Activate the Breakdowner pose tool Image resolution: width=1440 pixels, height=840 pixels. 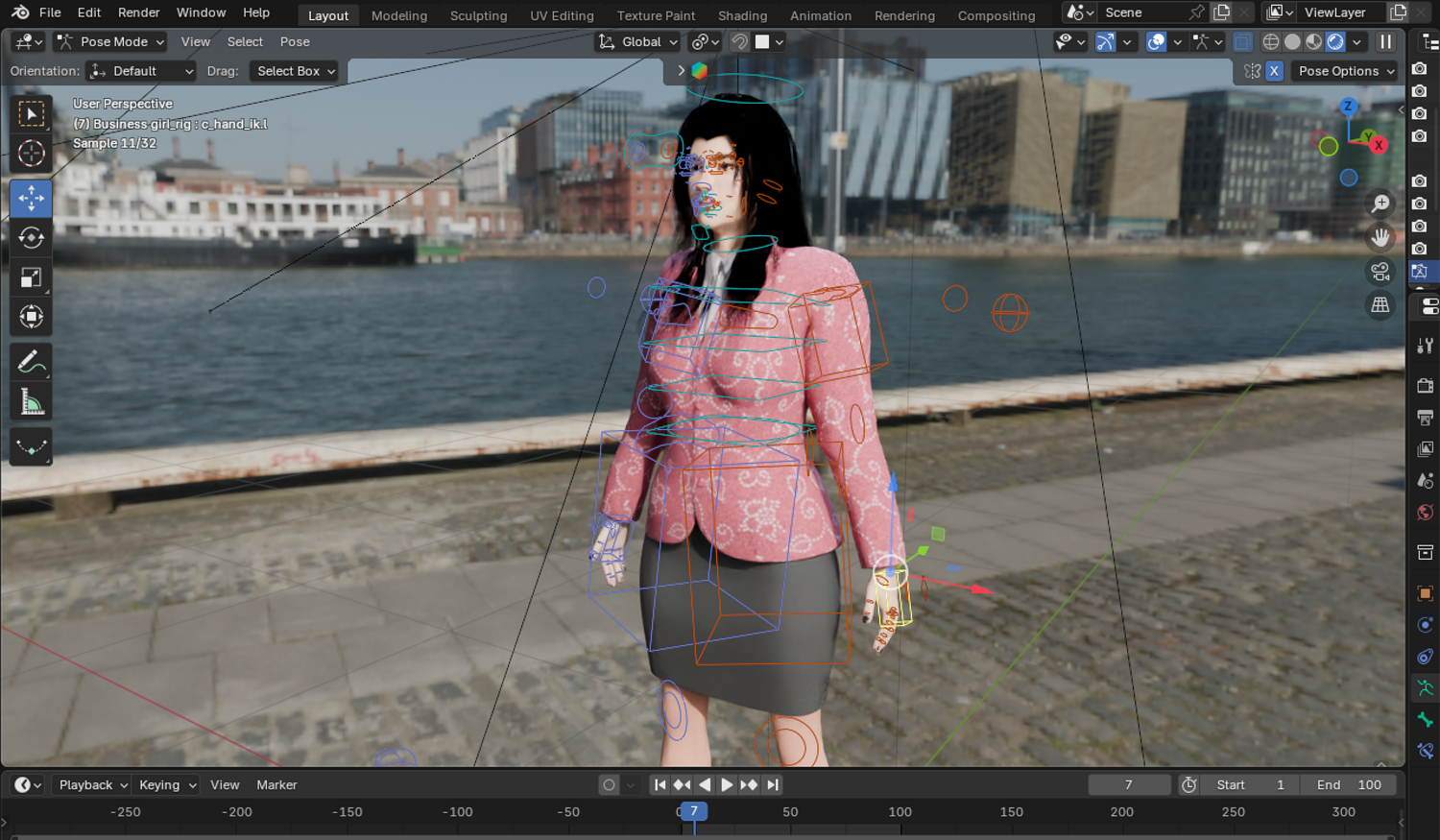tap(31, 446)
